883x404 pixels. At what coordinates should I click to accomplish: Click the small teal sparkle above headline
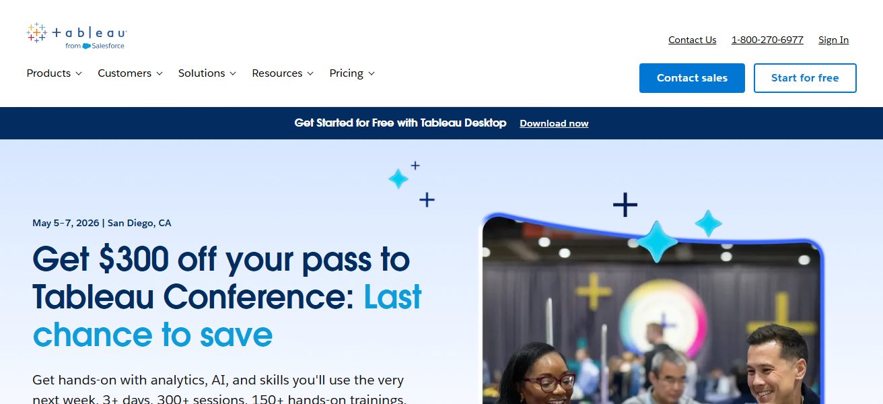coord(398,178)
